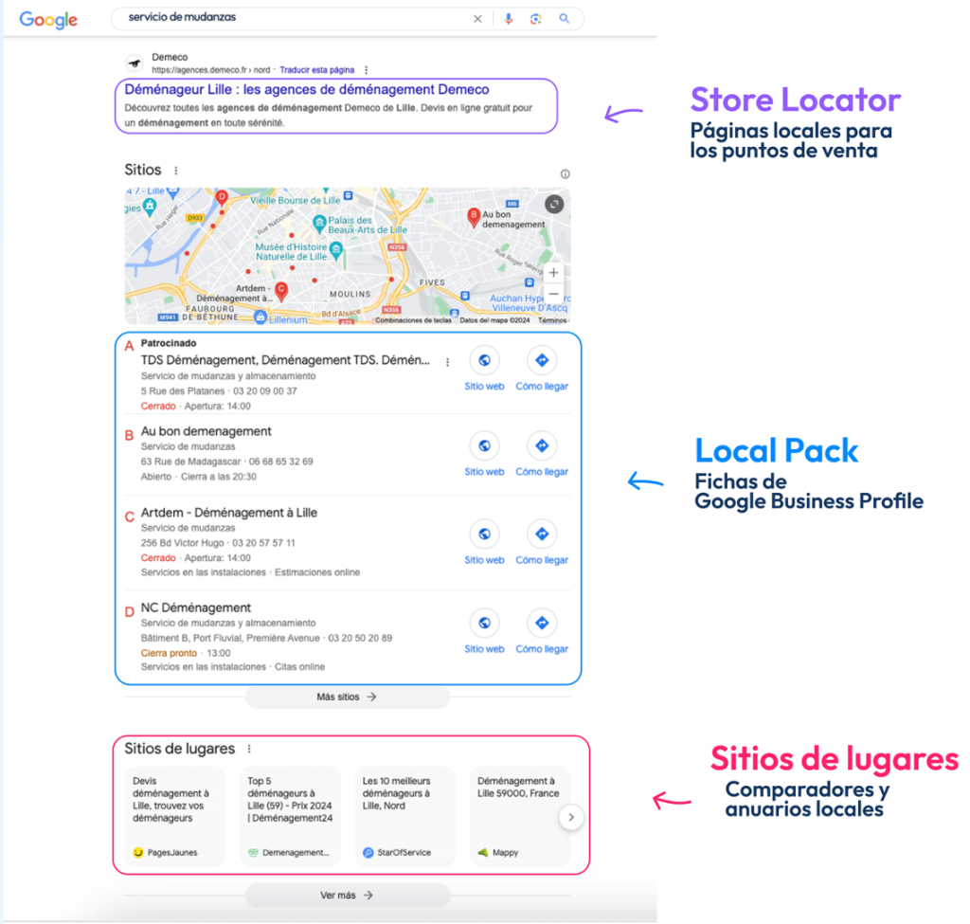
Task: Start voice search with microphone icon
Action: point(509,19)
